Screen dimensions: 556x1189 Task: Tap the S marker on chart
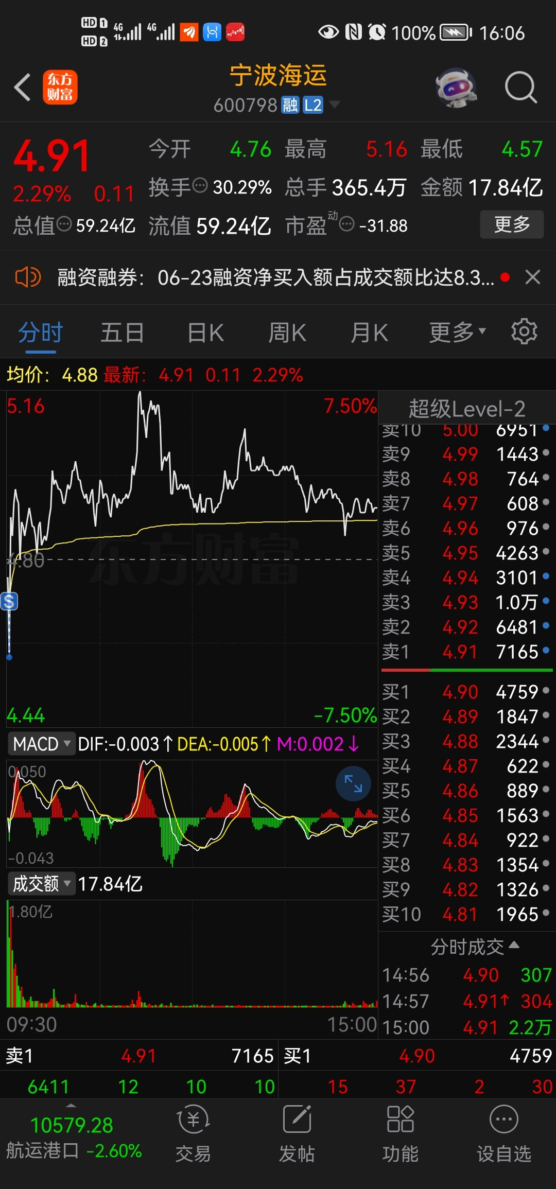[9, 601]
